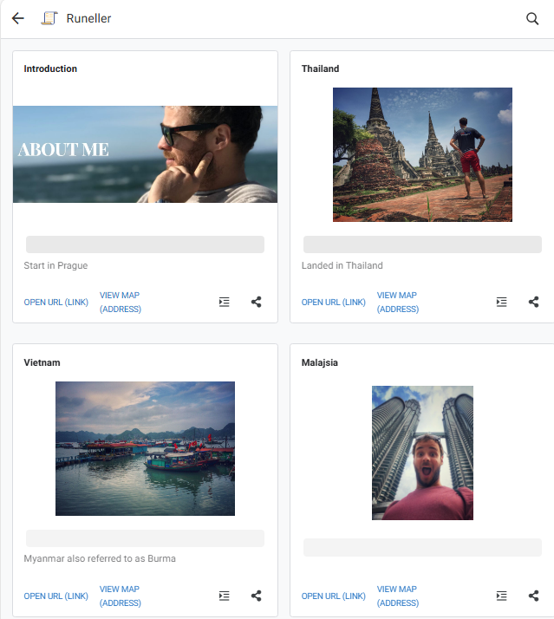This screenshot has width=554, height=619.
Task: Click the gray bar in Introduction card
Action: tap(146, 244)
